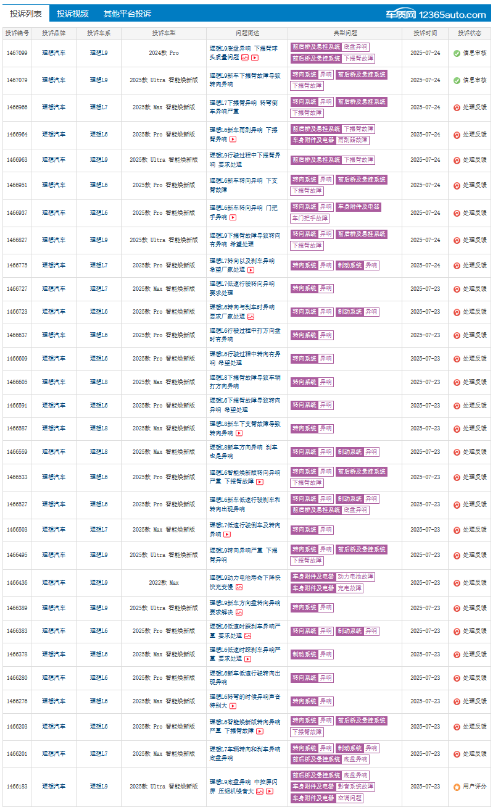Screen dimensions: 493x807
Task: Click typical-problem tag in row 1466727
Action: click(x=312, y=289)
